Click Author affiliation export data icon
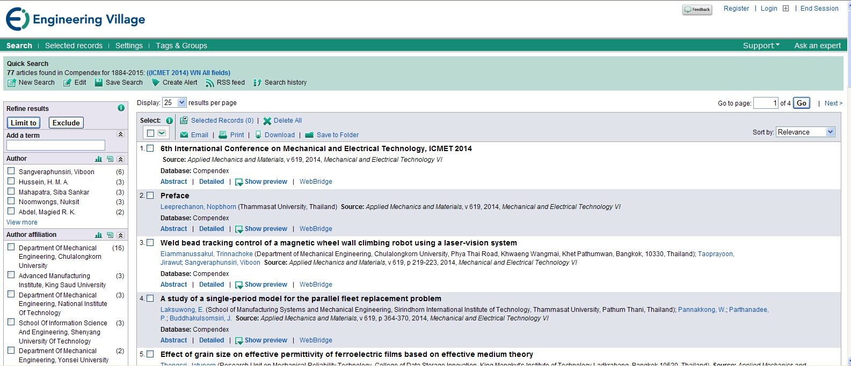This screenshot has height=366, width=851. tap(110, 235)
